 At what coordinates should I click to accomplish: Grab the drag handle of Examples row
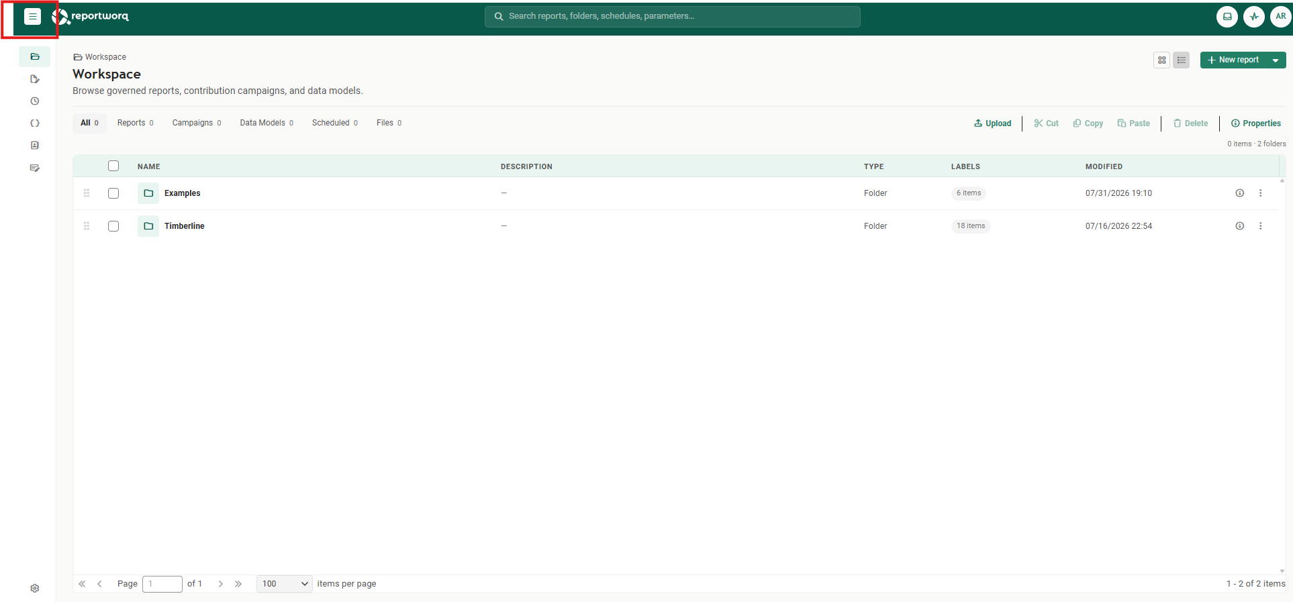pos(87,193)
